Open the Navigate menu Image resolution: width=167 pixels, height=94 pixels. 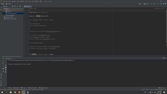pyautogui.click(x=14, y=1)
